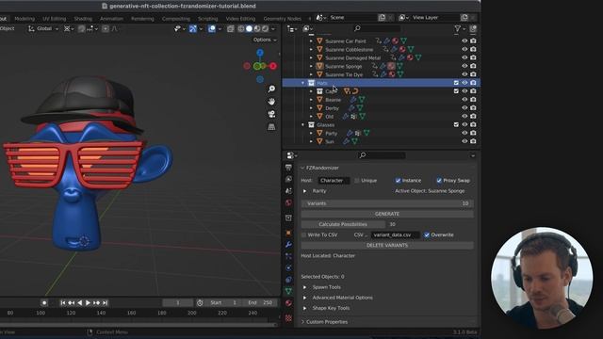Screen dimensions: 603x339
Task: Expand the Shape Key Tools section
Action: point(304,308)
